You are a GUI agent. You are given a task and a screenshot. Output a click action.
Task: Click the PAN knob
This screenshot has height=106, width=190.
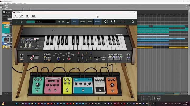coord(106,22)
